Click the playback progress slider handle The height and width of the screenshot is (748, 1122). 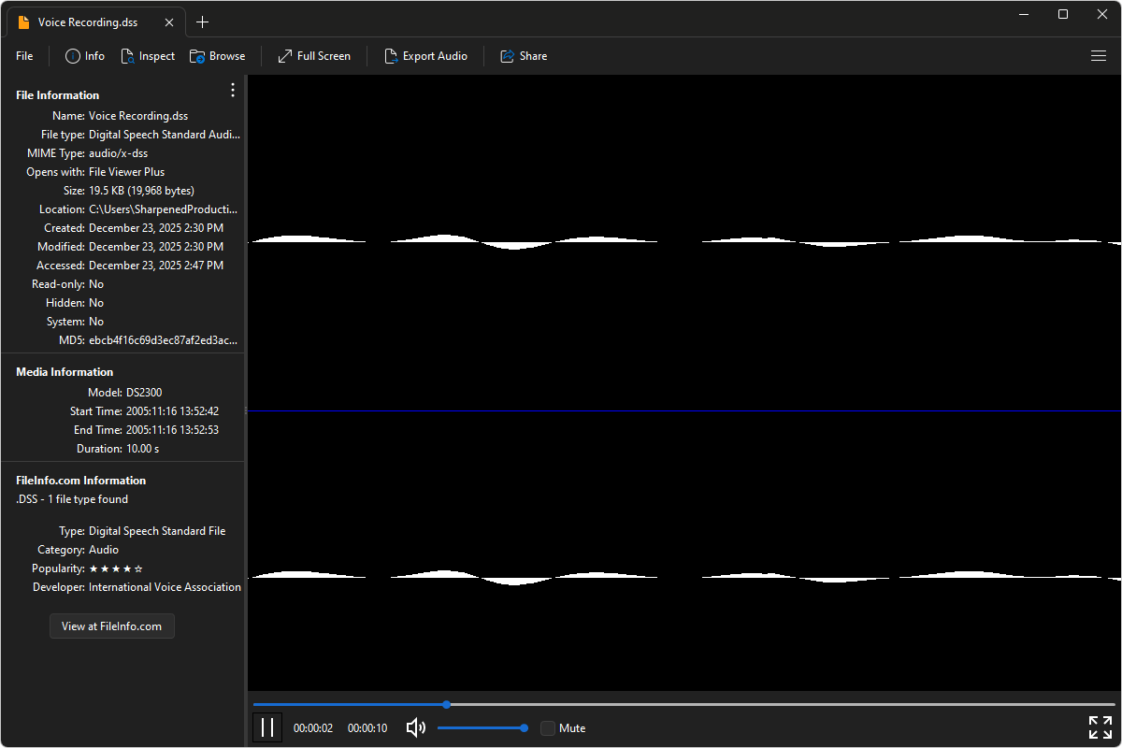click(x=447, y=704)
